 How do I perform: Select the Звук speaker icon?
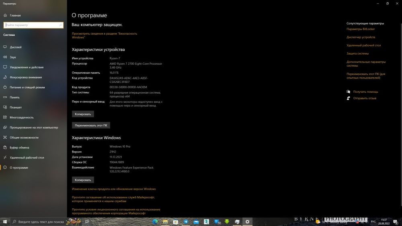5,57
